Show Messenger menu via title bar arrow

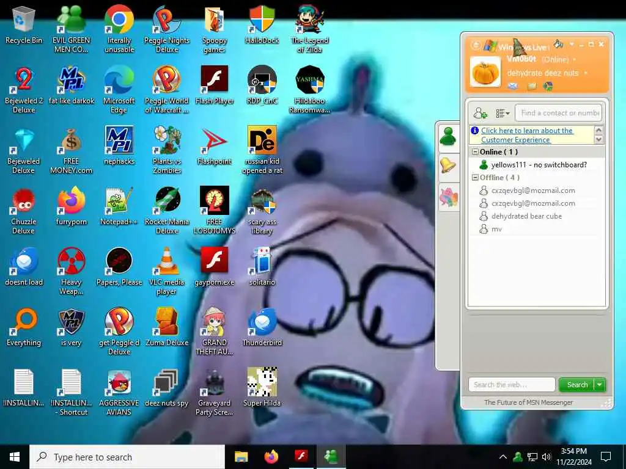point(572,44)
